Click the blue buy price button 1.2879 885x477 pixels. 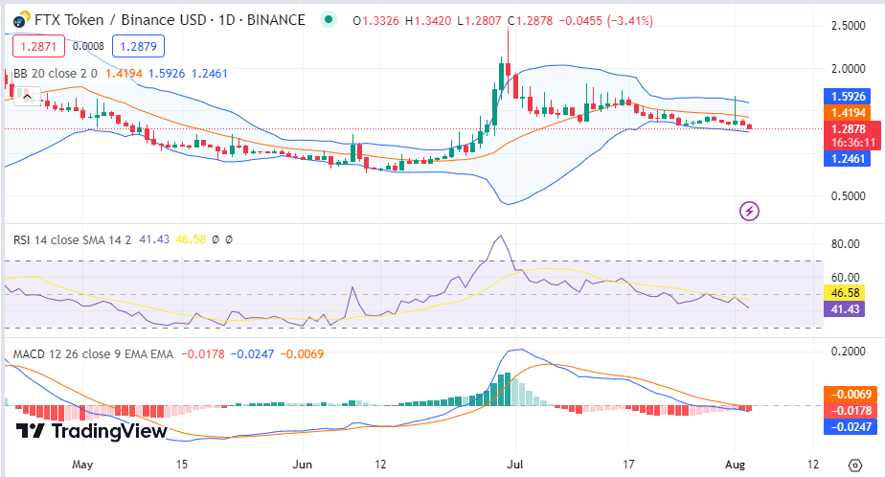[138, 46]
